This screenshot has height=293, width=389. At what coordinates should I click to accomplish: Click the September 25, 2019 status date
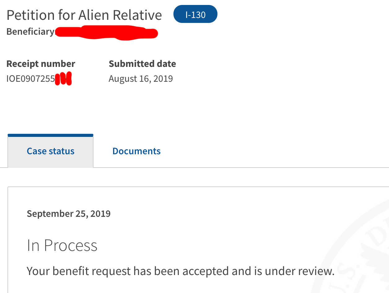coord(69,214)
